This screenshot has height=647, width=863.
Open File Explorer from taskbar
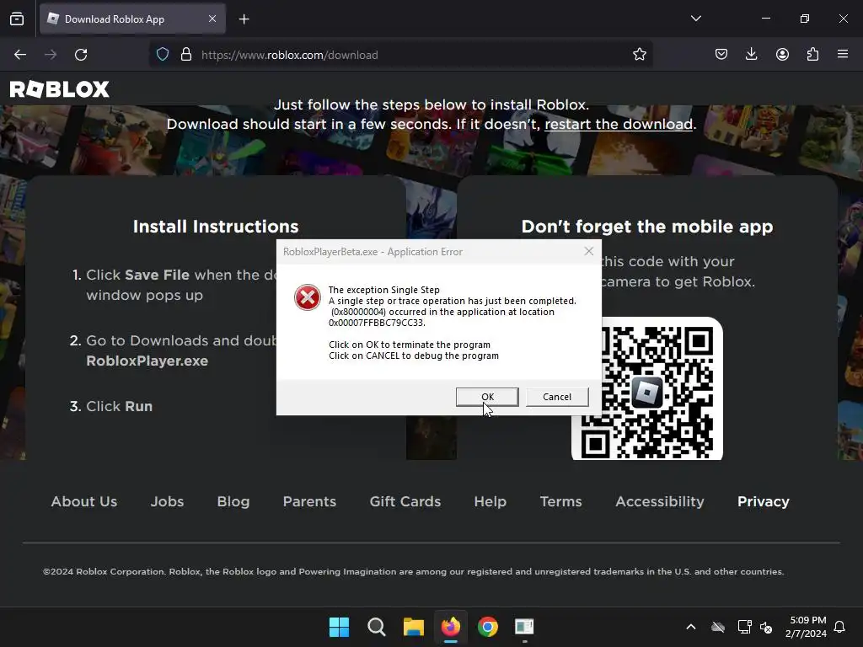(x=413, y=627)
